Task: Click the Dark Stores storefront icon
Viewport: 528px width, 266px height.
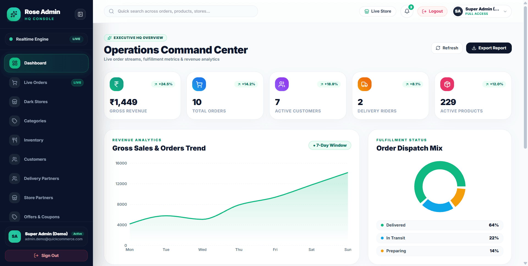Action: tap(15, 102)
